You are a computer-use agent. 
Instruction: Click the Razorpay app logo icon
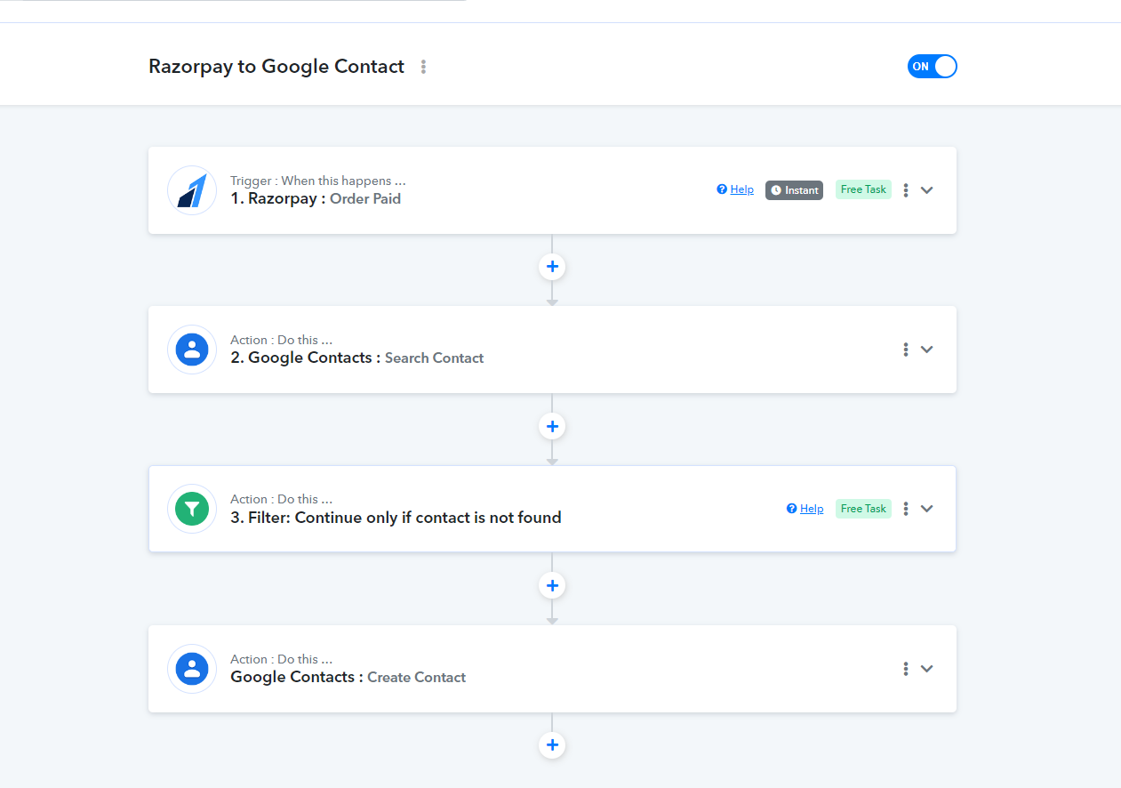tap(192, 190)
